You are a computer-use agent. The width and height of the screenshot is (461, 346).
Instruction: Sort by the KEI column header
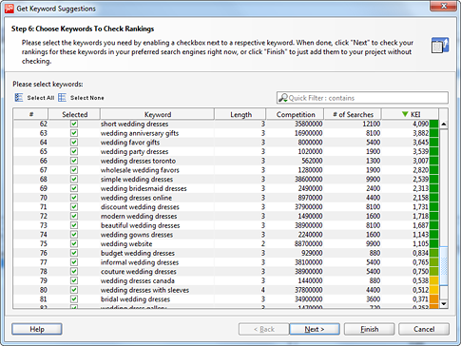click(411, 114)
